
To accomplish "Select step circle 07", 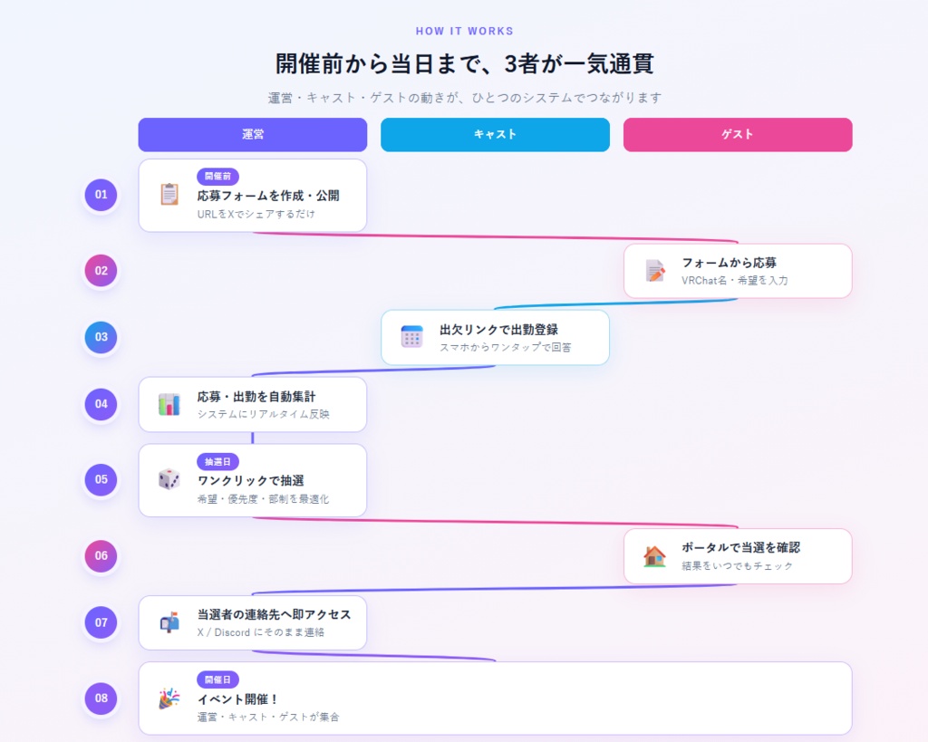I will 101,622.
